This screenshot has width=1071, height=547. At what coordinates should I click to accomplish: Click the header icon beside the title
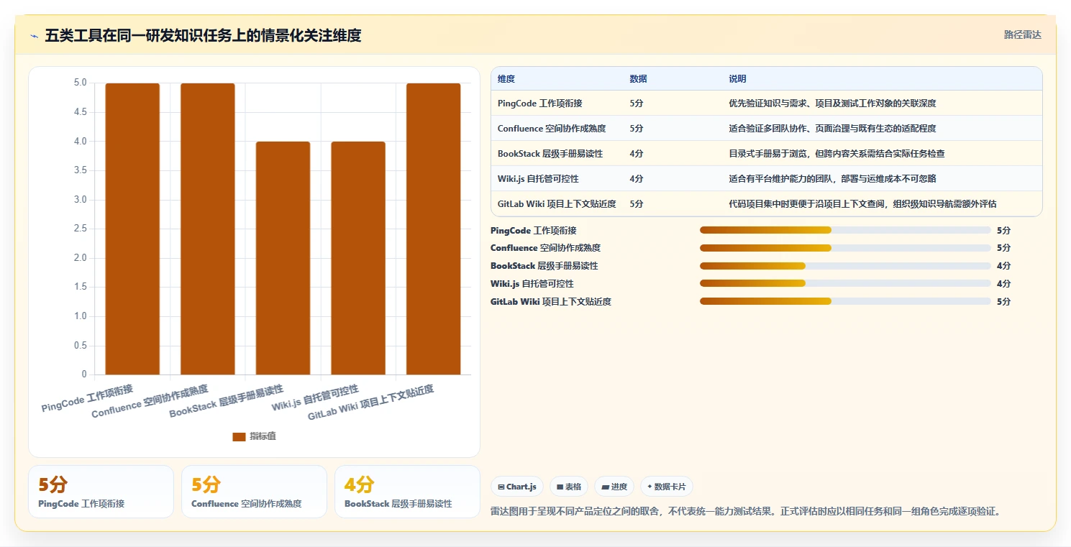pyautogui.click(x=34, y=35)
